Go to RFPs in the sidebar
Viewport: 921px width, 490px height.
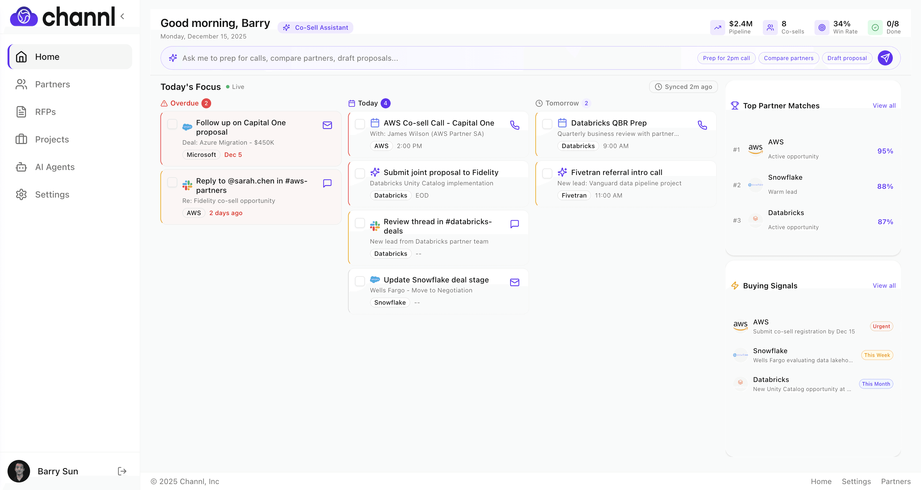pyautogui.click(x=45, y=112)
